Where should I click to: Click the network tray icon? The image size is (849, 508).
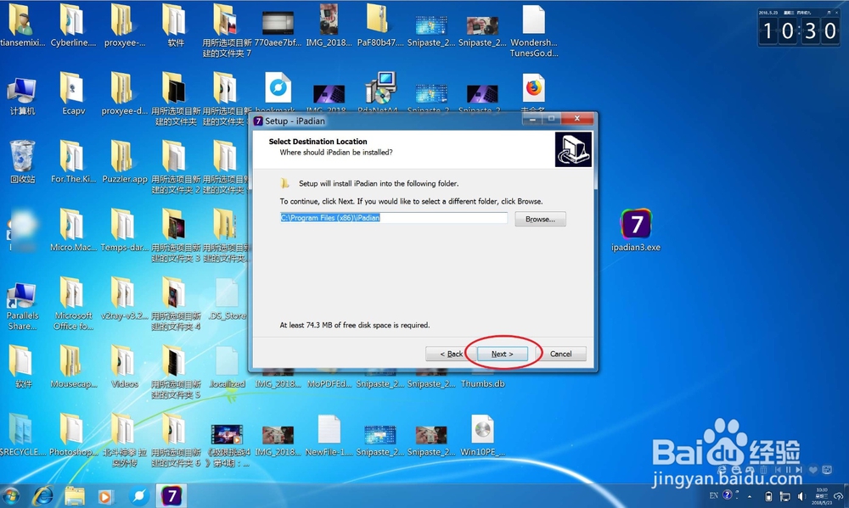[784, 496]
